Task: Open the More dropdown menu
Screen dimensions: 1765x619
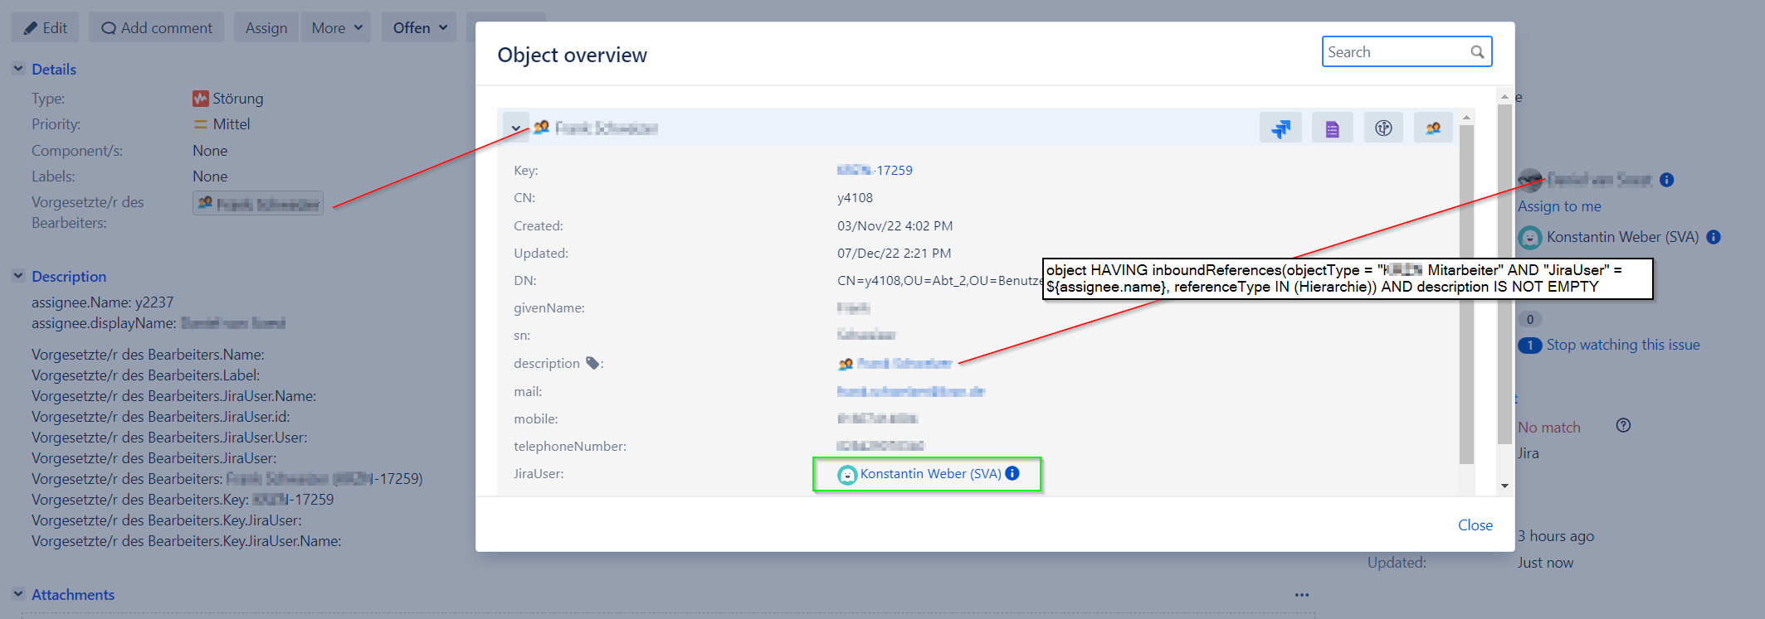Action: pyautogui.click(x=337, y=27)
